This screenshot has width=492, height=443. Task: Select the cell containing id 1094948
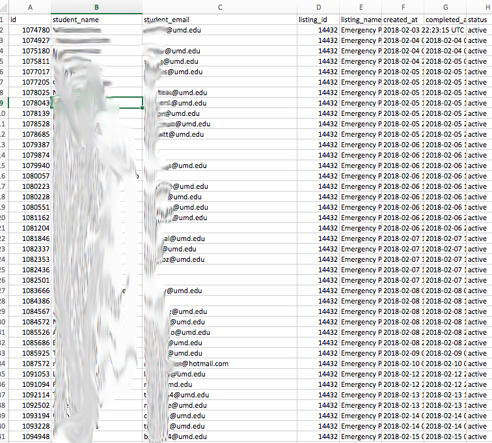click(x=31, y=436)
